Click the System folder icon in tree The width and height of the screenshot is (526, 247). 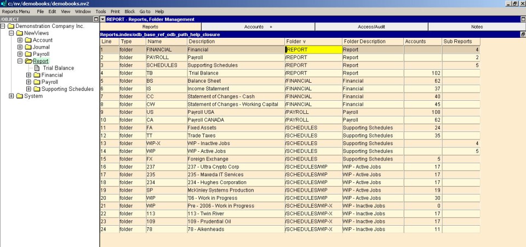coord(19,96)
